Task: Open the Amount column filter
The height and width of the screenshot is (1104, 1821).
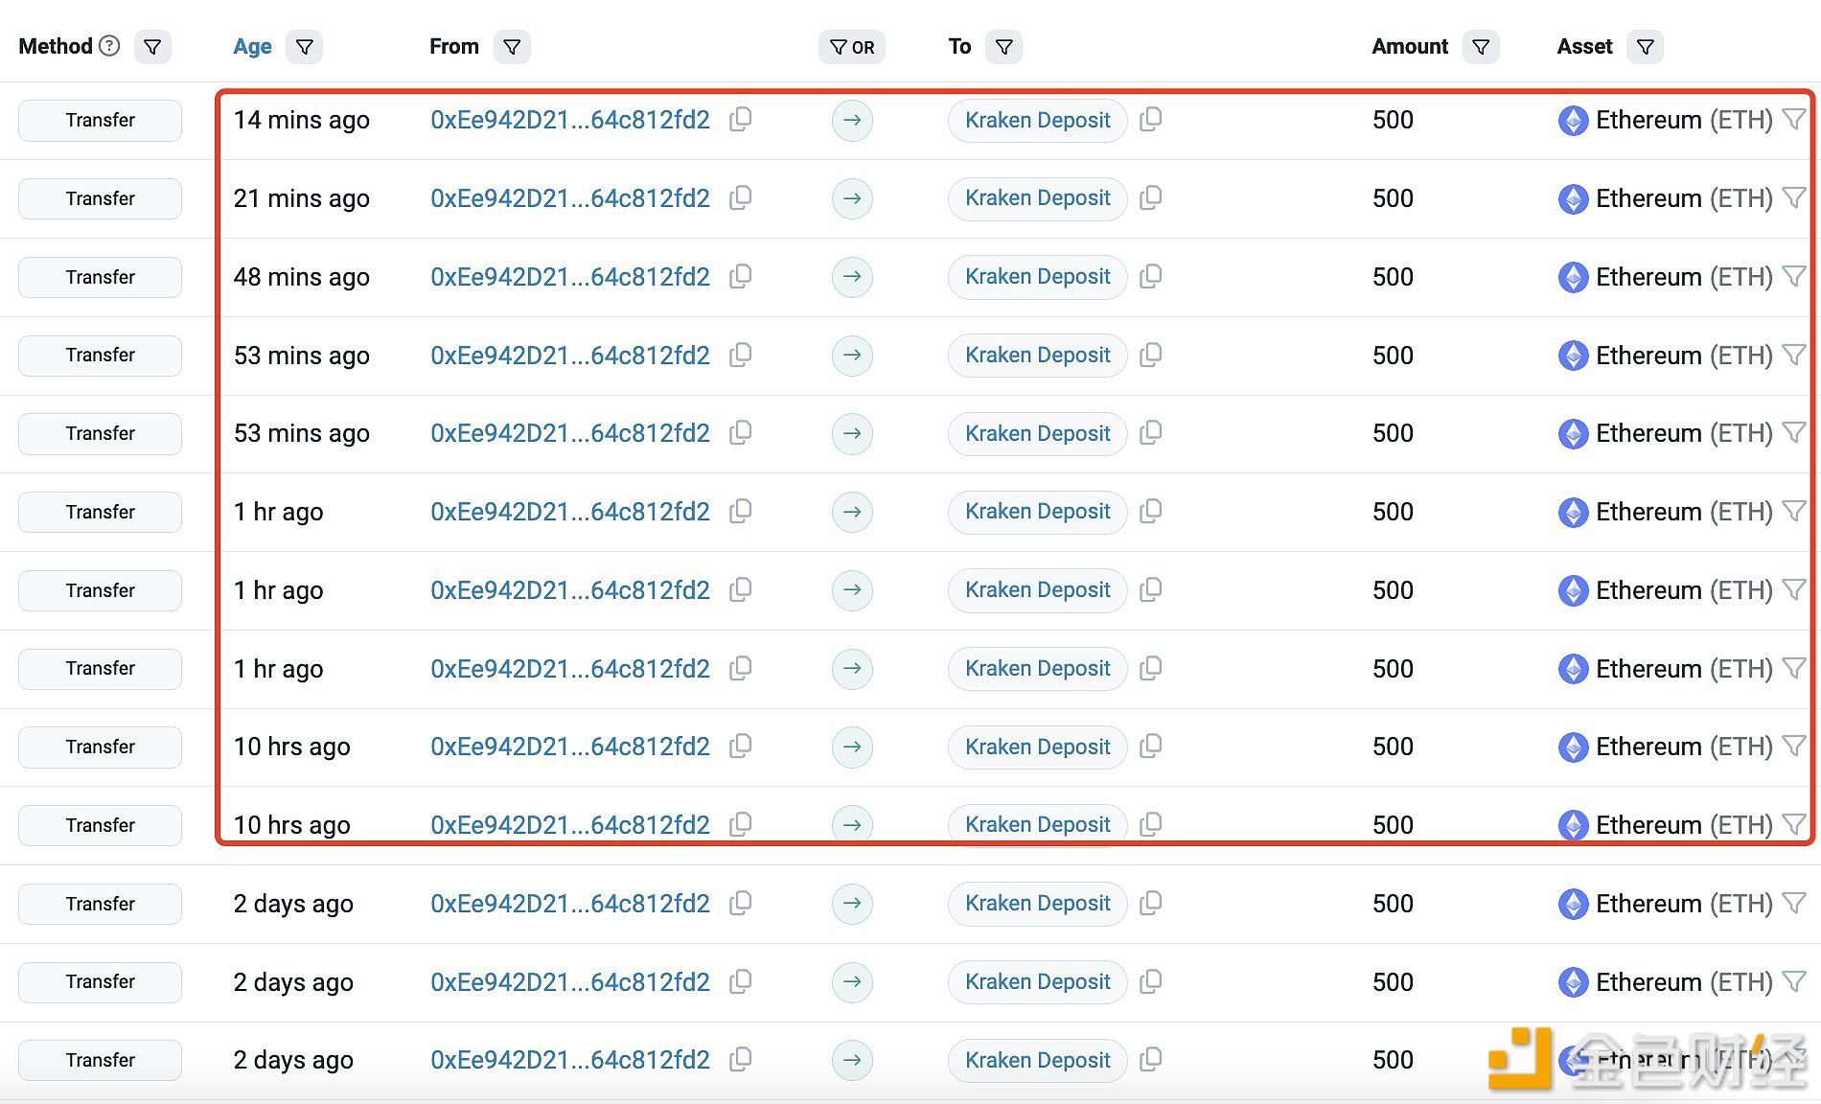Action: click(x=1481, y=47)
